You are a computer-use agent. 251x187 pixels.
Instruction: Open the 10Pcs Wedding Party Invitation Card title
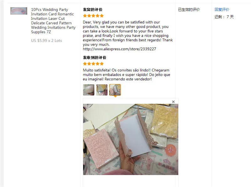tap(53, 21)
